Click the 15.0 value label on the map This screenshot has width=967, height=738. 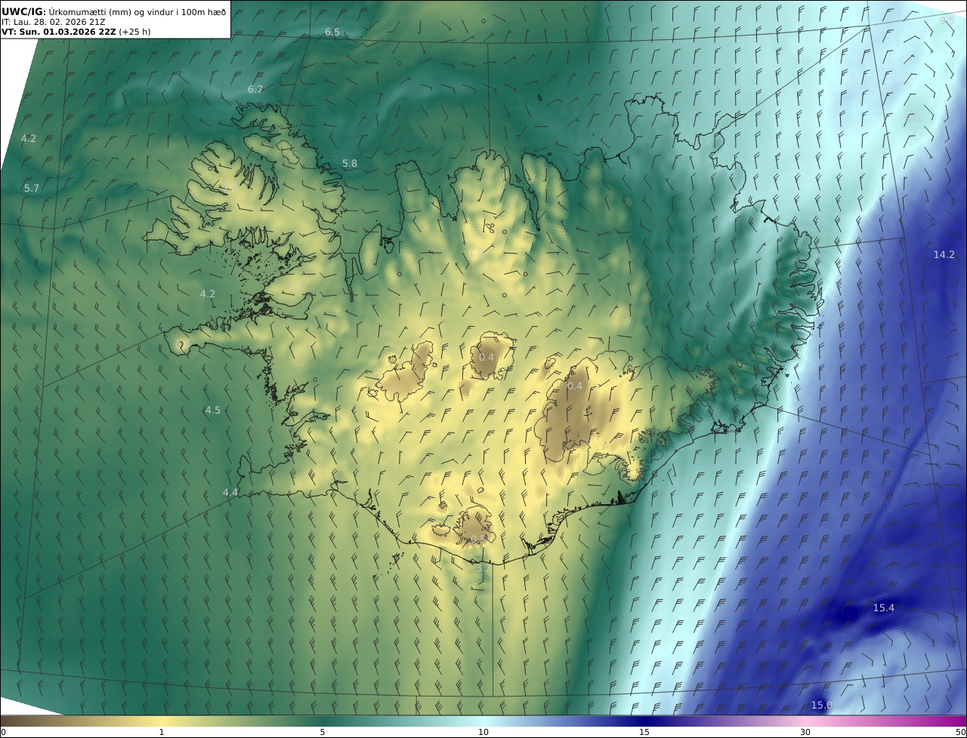822,705
